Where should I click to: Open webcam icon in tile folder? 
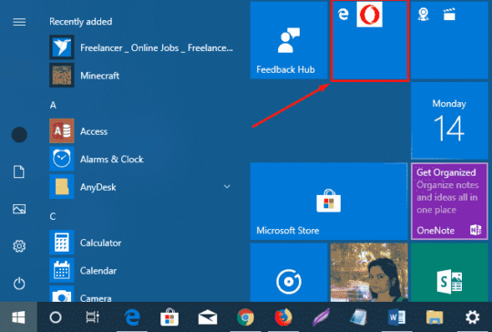pyautogui.click(x=424, y=14)
